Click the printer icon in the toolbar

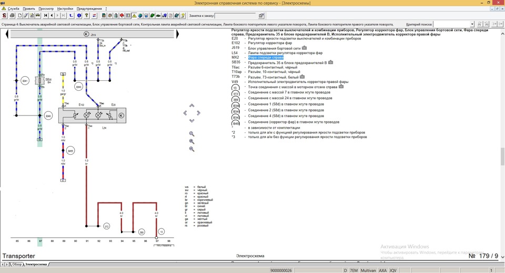(12, 15)
